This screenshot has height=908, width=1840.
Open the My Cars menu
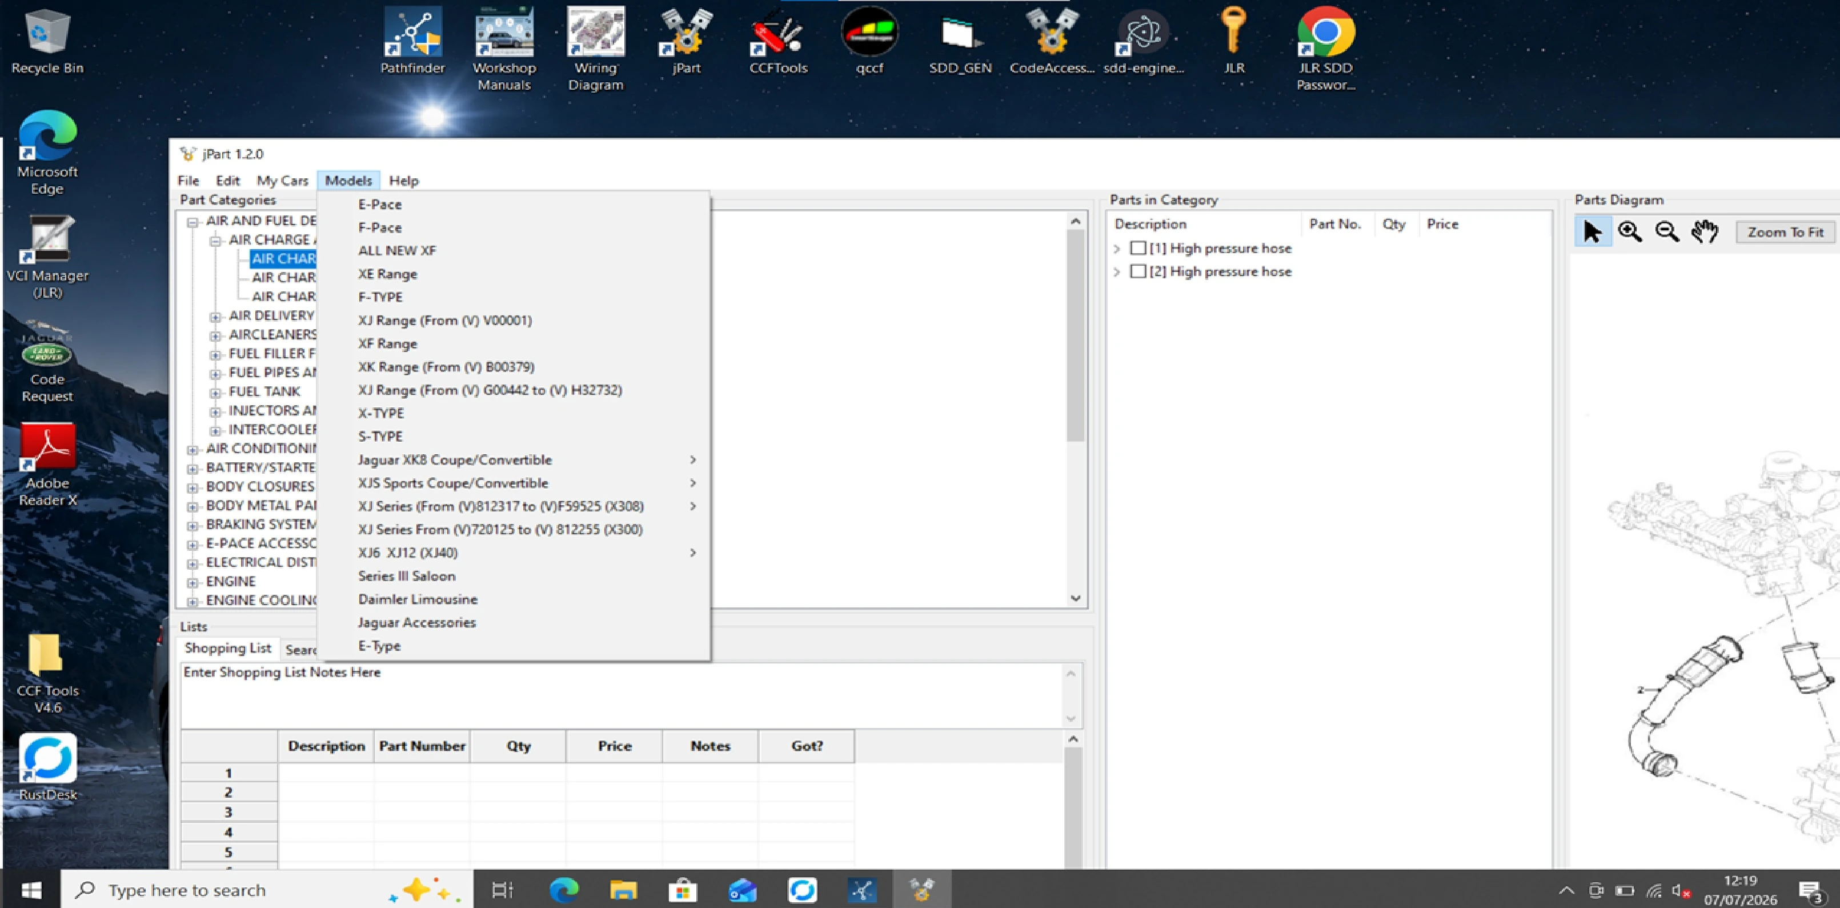click(x=282, y=181)
